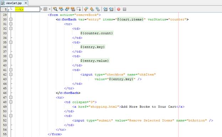Image resolution: width=222 pixels, height=137 pixels.
Task: Click Find Previous Occurrence toolbar icon
Action: pyautogui.click(x=61, y=9)
